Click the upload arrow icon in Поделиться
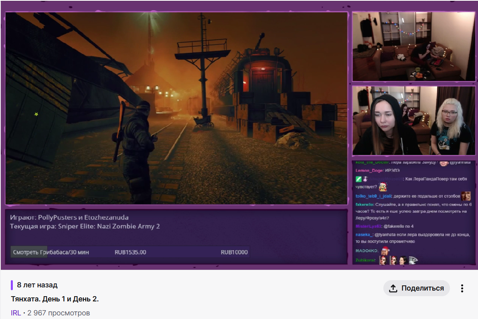Viewport: 478px width, 319px height. point(393,288)
